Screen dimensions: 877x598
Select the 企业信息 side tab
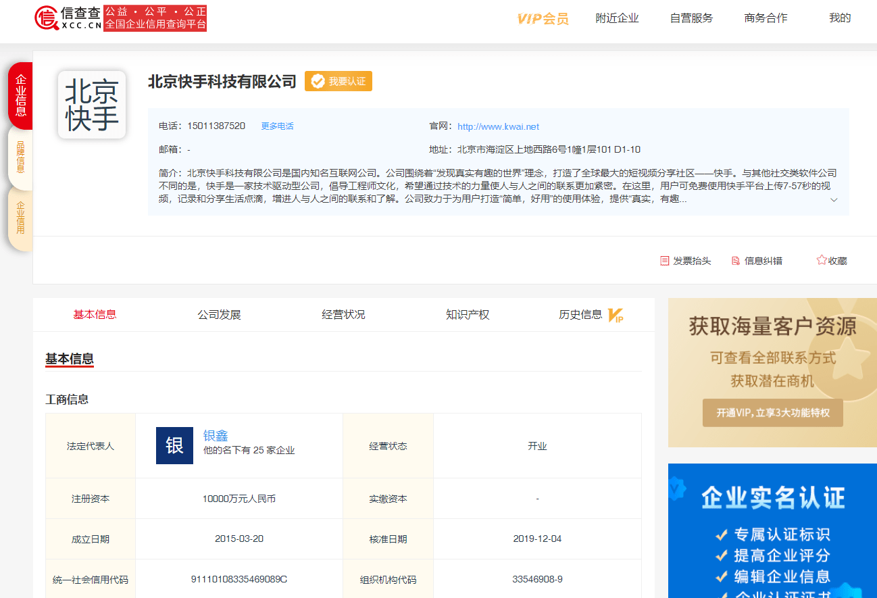20,95
